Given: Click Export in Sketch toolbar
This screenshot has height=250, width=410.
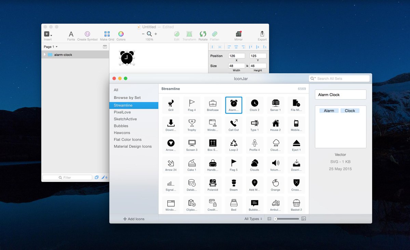Looking at the screenshot, I should coord(262,36).
